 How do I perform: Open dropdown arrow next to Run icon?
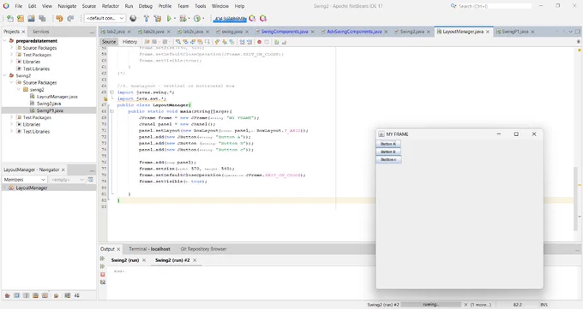pos(174,18)
